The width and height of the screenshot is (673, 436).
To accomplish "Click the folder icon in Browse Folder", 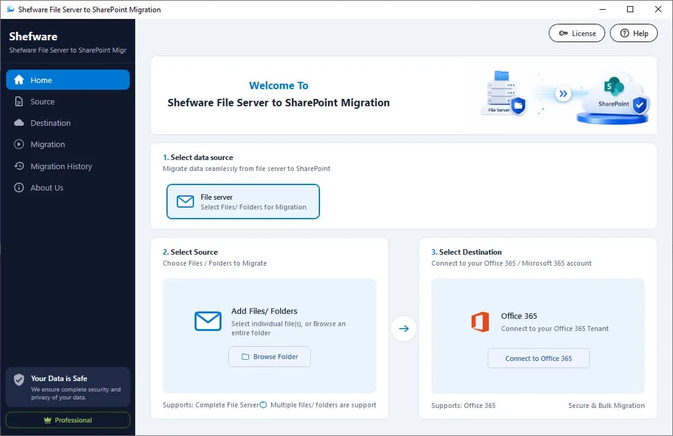I will pos(245,357).
